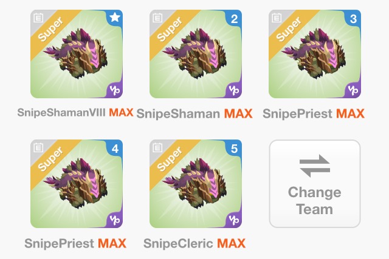Click the calendar icon on slot 3 card
Image resolution: width=389 pixels, height=259 pixels.
277,18
